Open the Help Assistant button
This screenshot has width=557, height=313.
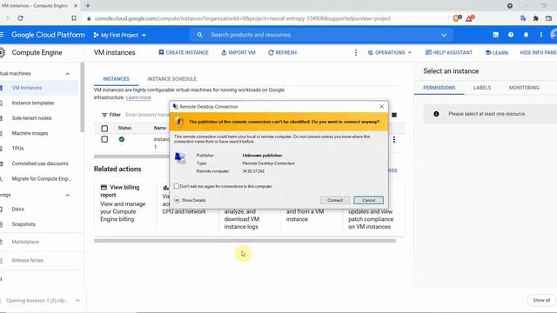tap(449, 52)
